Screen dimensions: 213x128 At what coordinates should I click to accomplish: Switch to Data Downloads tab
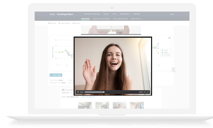(x=120, y=19)
